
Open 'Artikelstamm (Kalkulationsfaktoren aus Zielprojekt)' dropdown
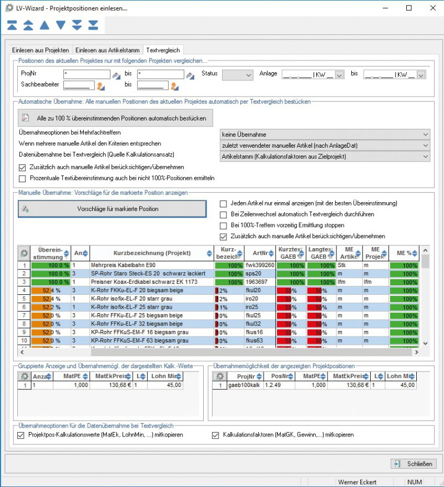[325, 157]
